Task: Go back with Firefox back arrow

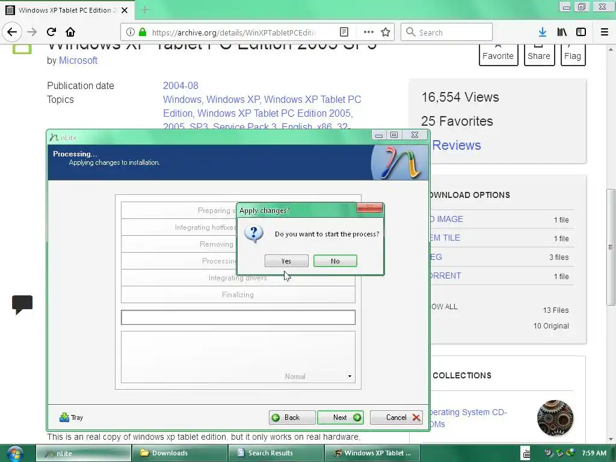Action: point(12,32)
